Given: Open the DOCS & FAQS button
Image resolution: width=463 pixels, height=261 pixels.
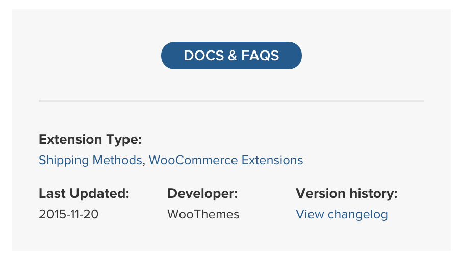Looking at the screenshot, I should (231, 56).
